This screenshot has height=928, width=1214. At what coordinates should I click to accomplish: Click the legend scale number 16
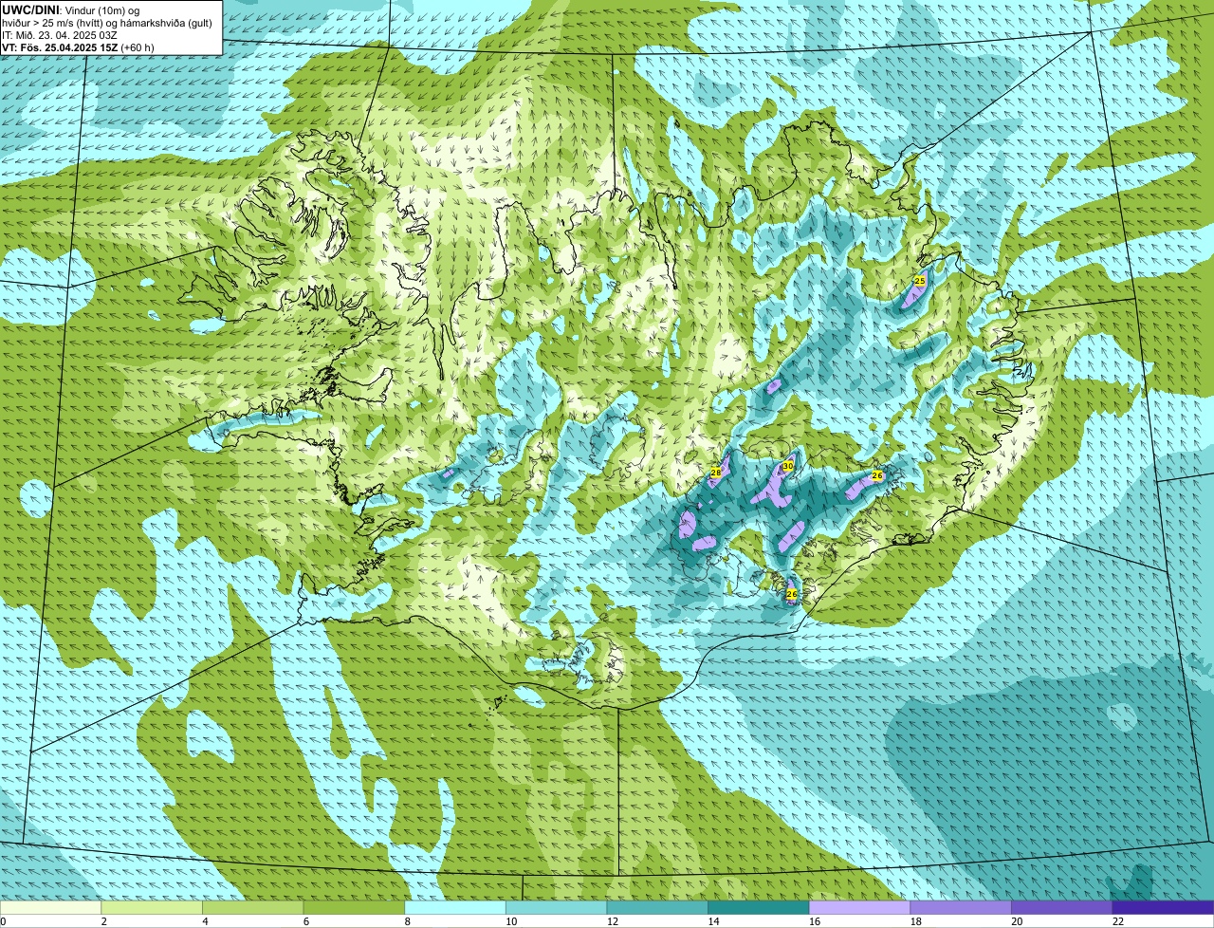[813, 921]
